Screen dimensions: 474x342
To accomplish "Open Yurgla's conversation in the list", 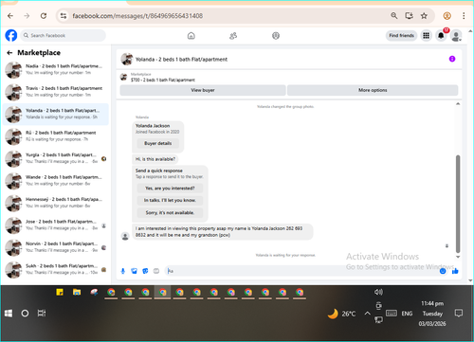I will click(56, 158).
